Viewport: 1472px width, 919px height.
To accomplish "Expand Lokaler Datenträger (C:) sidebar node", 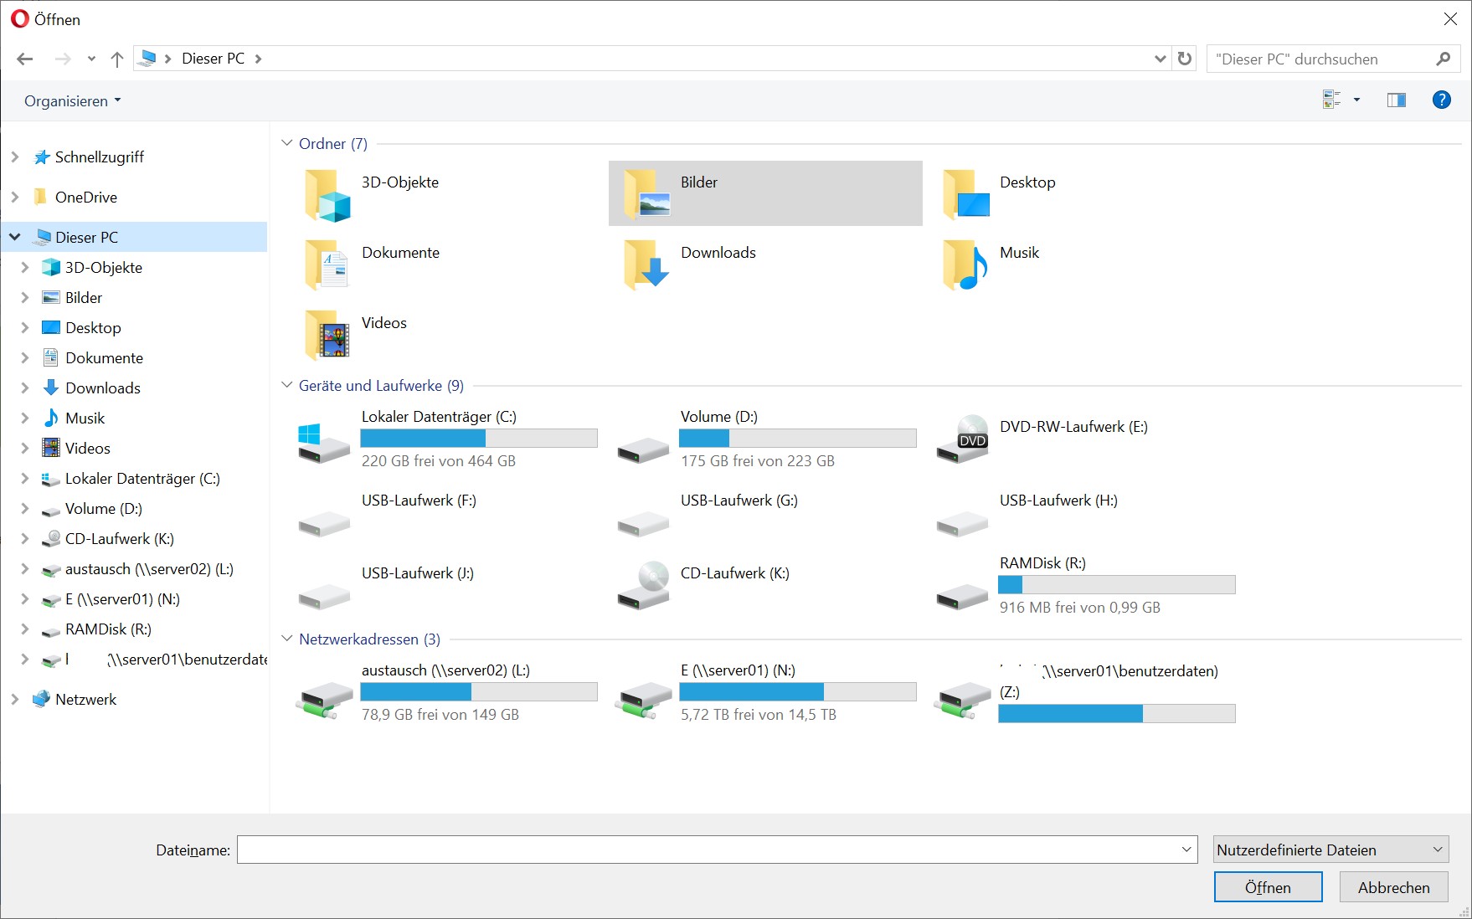I will click(25, 478).
